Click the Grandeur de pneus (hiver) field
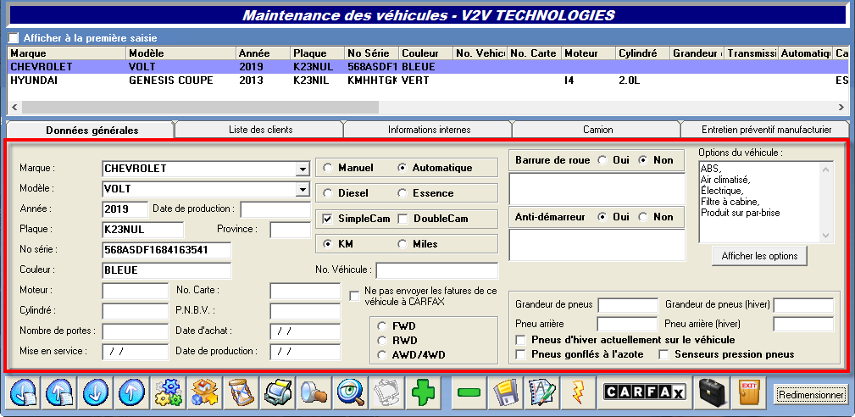 coord(803,305)
